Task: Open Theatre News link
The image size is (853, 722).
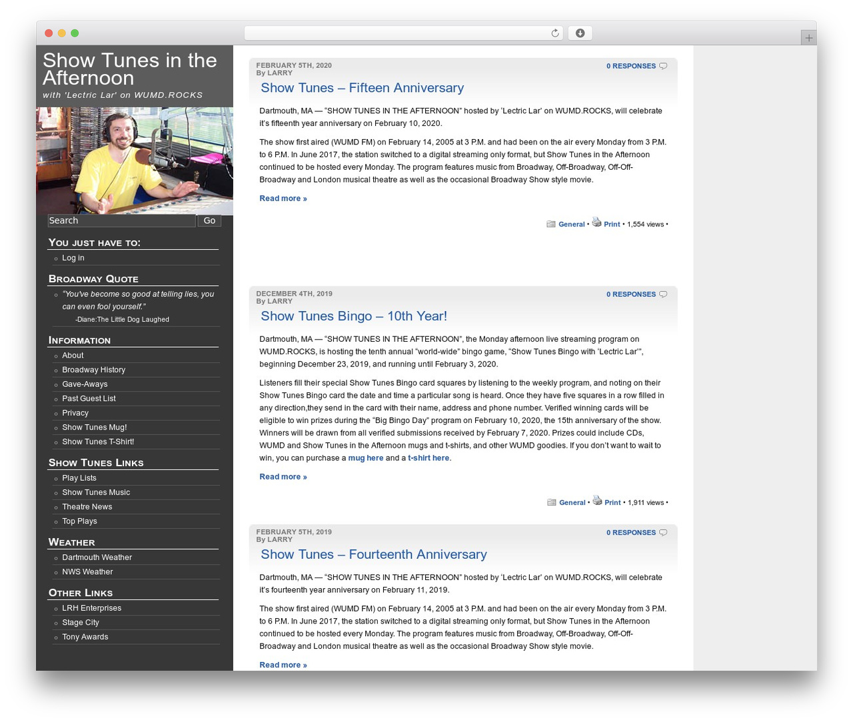Action: pyautogui.click(x=87, y=507)
